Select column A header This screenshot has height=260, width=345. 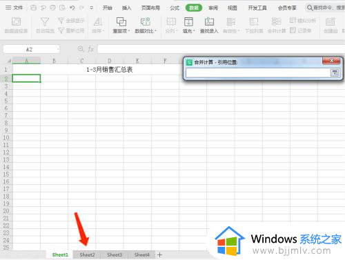26,61
